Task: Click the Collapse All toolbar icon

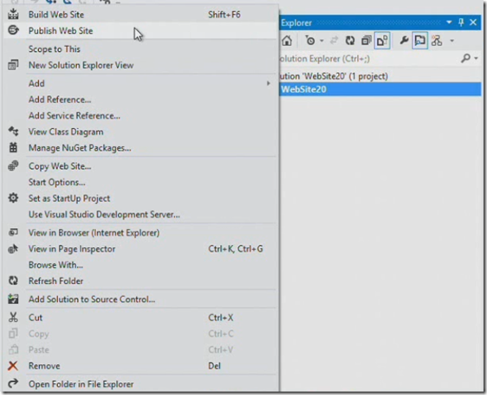Action: (x=367, y=41)
